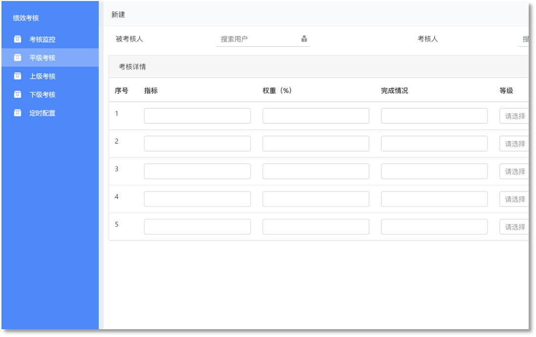This screenshot has width=536, height=337.
Task: Click 完成情况 input in row 2
Action: (x=434, y=144)
